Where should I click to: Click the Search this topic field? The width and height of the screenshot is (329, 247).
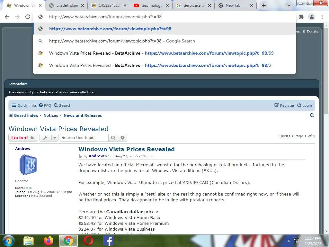(x=84, y=138)
